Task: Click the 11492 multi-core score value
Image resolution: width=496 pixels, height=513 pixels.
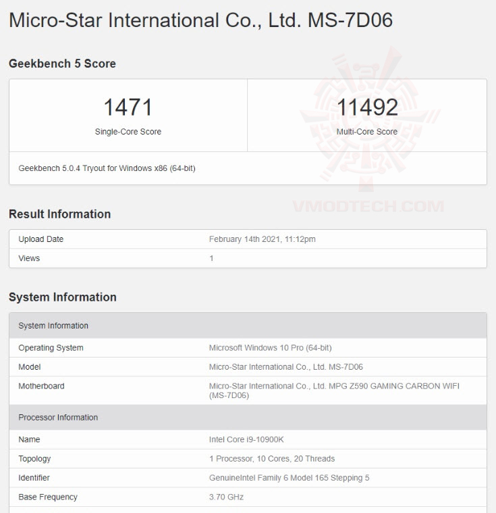Action: [x=367, y=107]
